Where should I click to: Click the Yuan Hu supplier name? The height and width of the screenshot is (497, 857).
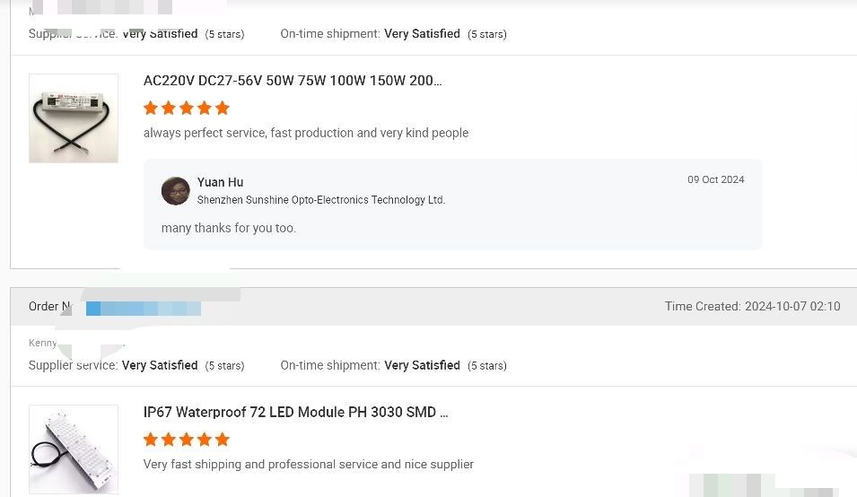[220, 182]
